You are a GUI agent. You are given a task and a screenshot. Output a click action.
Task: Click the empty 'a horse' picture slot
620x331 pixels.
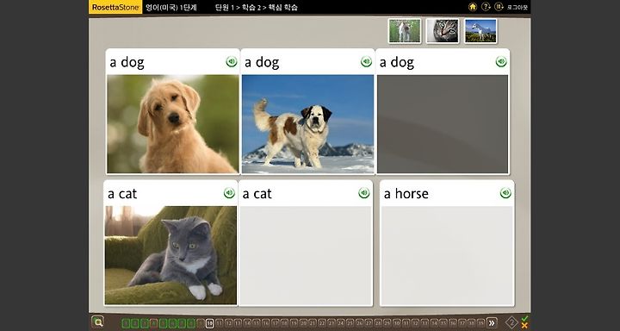click(447, 256)
